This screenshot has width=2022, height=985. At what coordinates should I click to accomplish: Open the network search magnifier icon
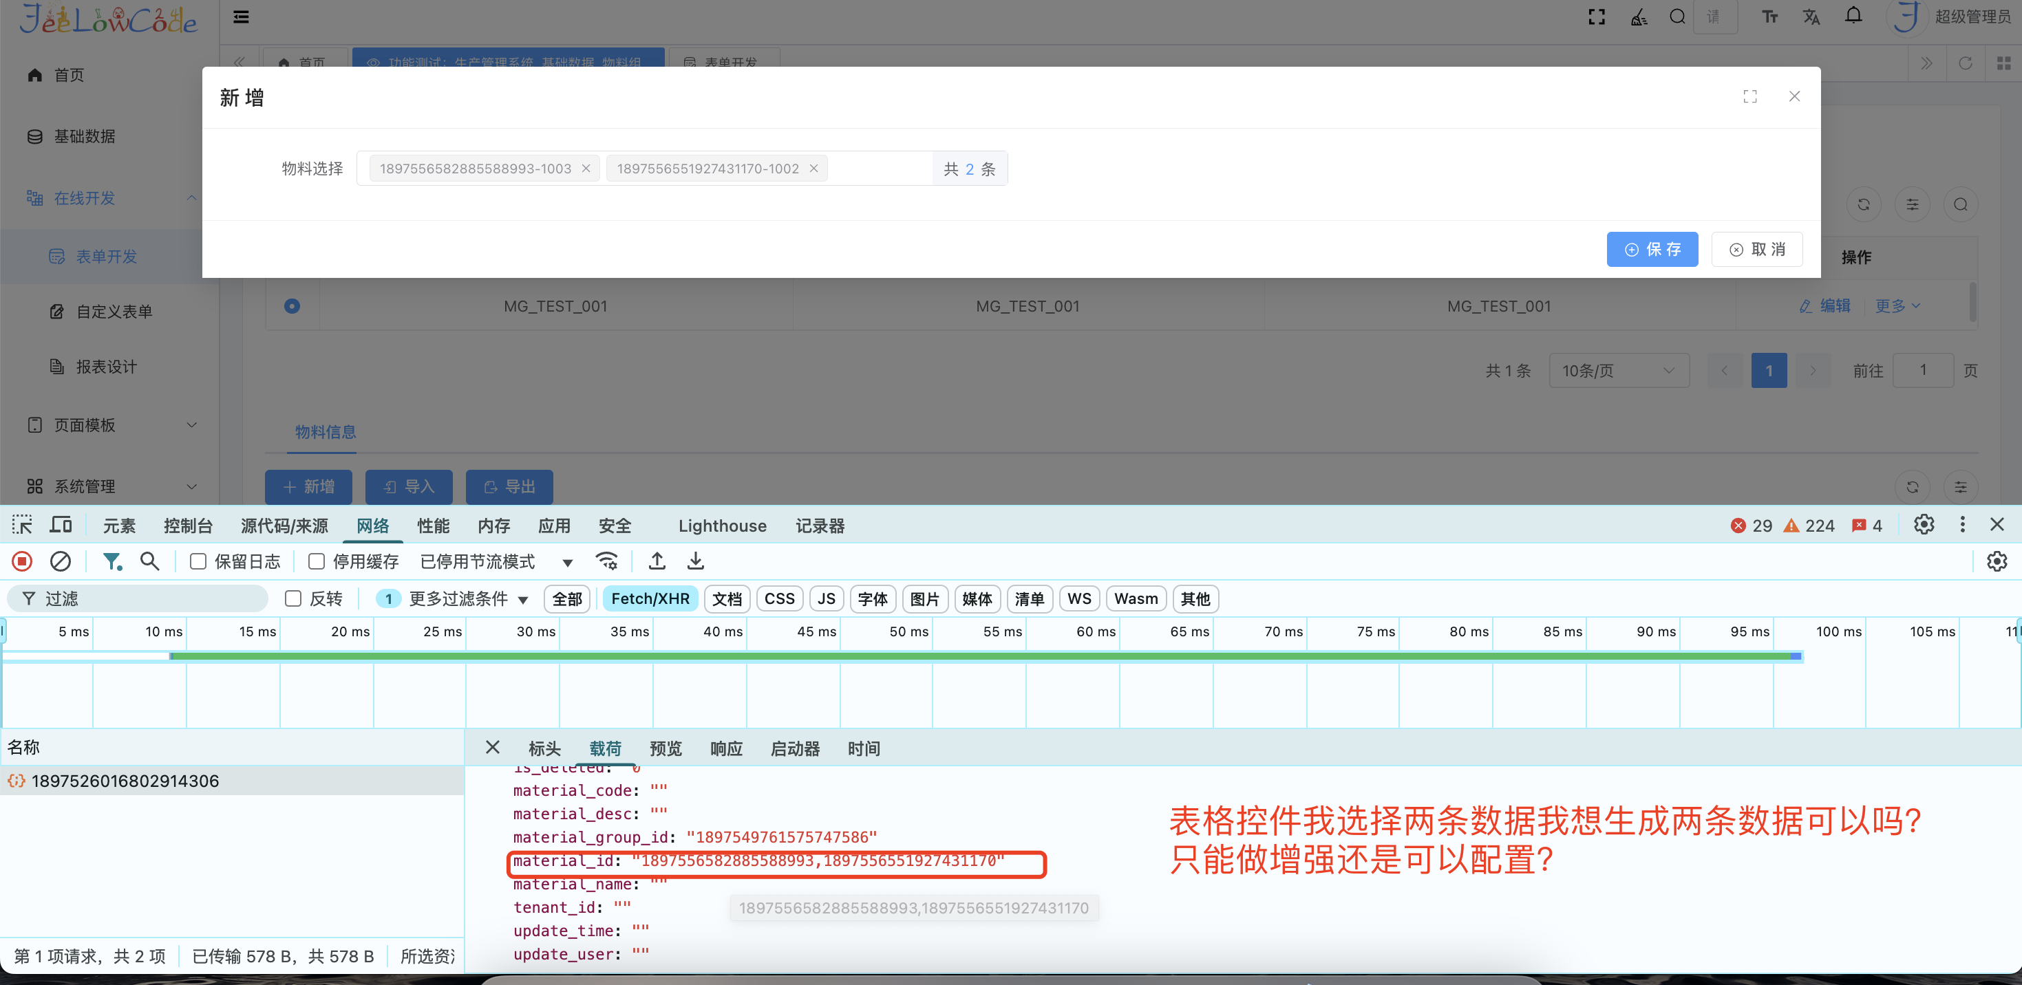pyautogui.click(x=149, y=561)
